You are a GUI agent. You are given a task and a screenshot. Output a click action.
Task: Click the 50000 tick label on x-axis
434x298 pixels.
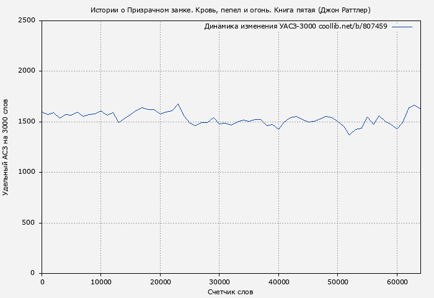(x=337, y=282)
